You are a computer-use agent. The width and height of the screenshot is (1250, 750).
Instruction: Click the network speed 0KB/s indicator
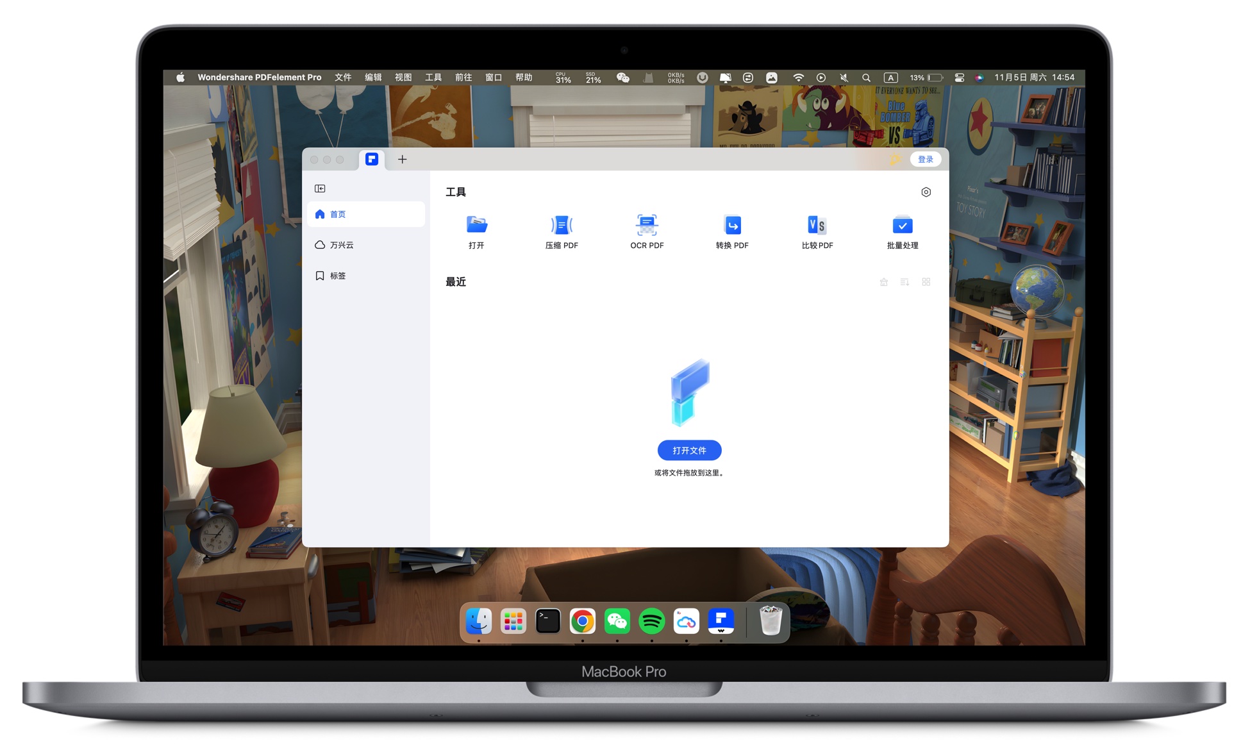coord(676,78)
